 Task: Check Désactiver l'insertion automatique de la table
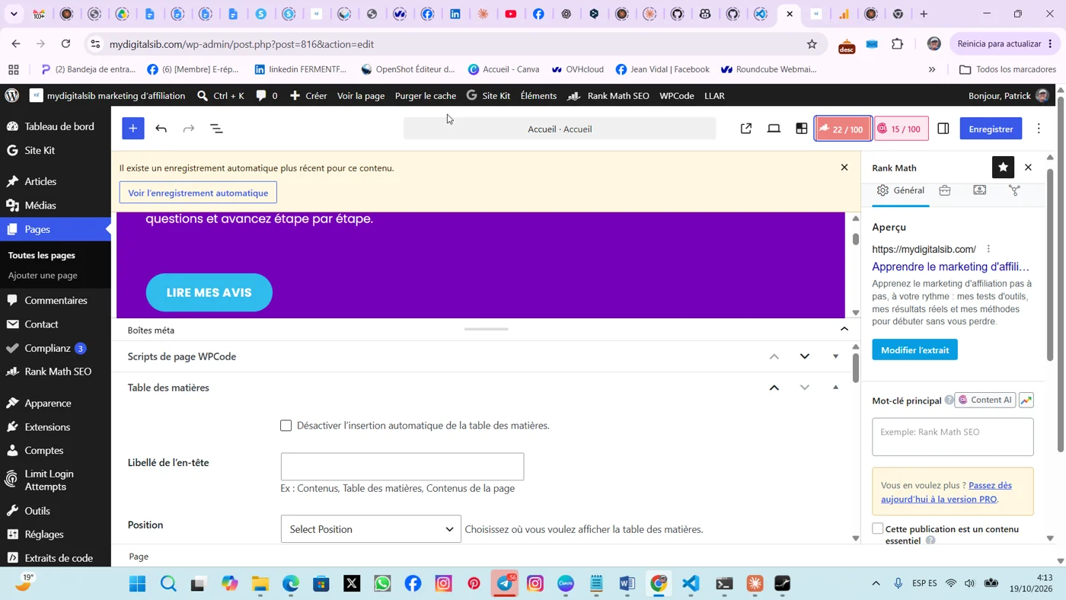click(286, 426)
